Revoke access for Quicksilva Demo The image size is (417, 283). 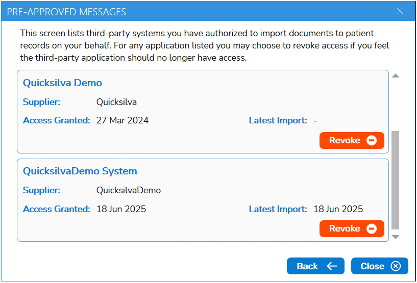point(352,140)
